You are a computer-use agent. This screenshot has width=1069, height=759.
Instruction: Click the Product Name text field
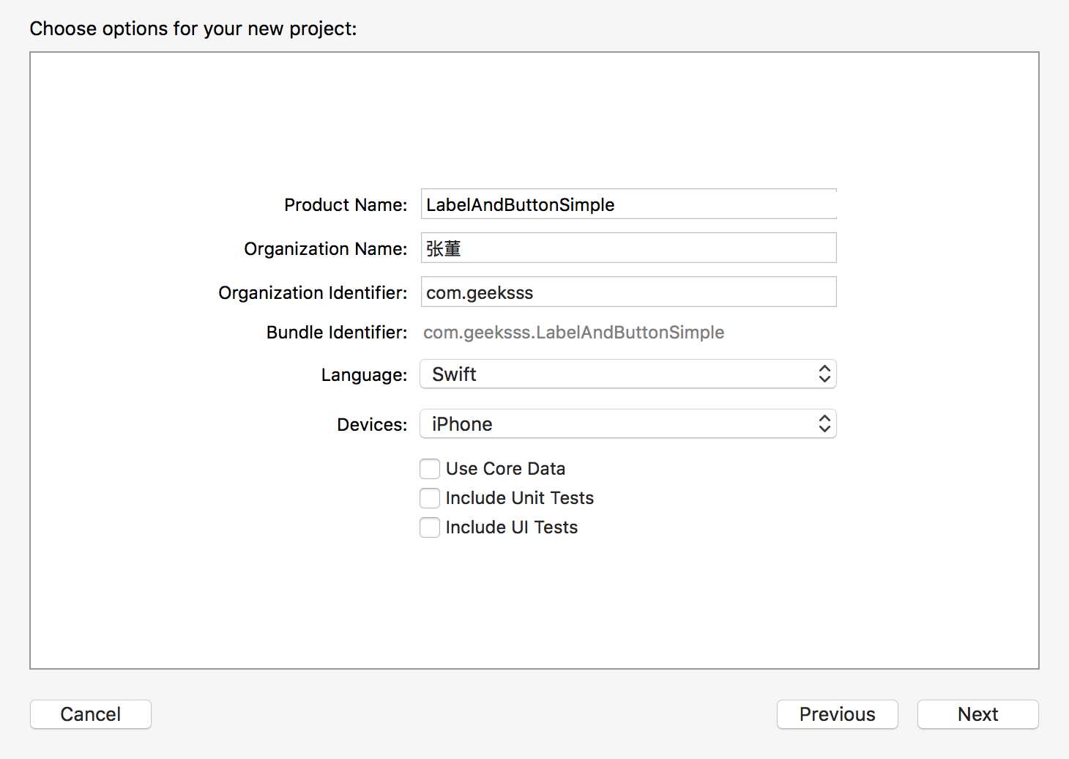point(628,204)
